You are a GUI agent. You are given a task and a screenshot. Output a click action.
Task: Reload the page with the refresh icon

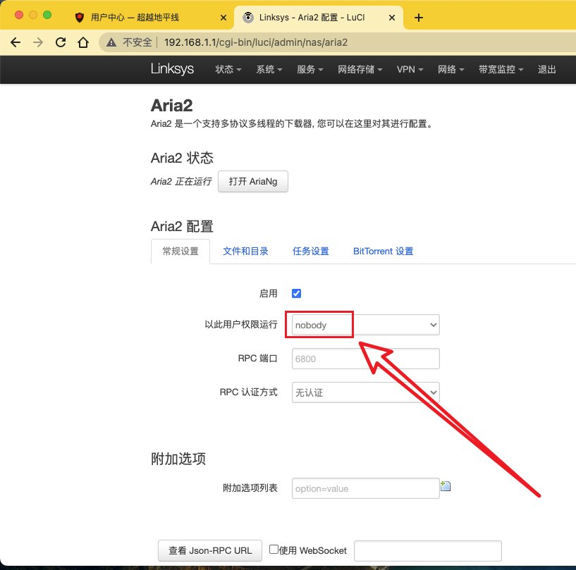pos(61,42)
